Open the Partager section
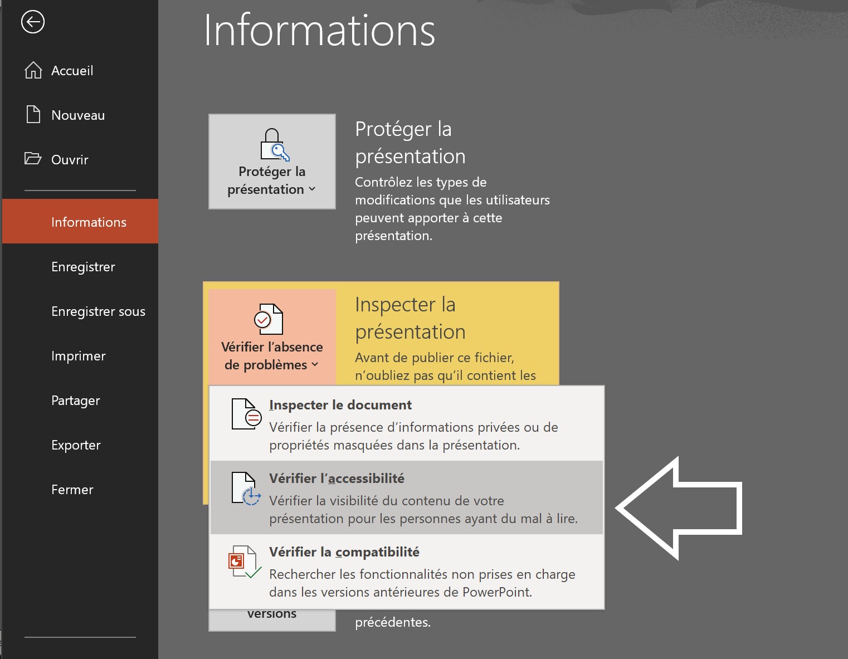The width and height of the screenshot is (848, 659). pyautogui.click(x=75, y=401)
